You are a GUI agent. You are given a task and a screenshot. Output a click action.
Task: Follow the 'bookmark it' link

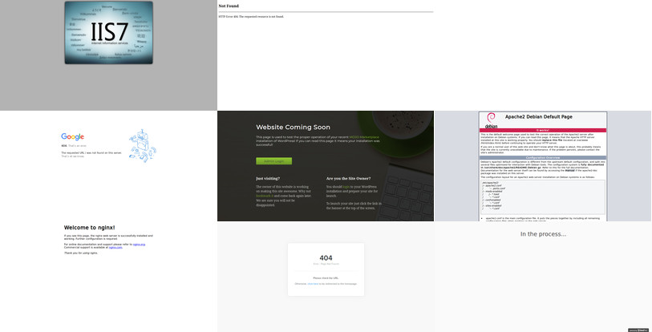tap(265, 196)
